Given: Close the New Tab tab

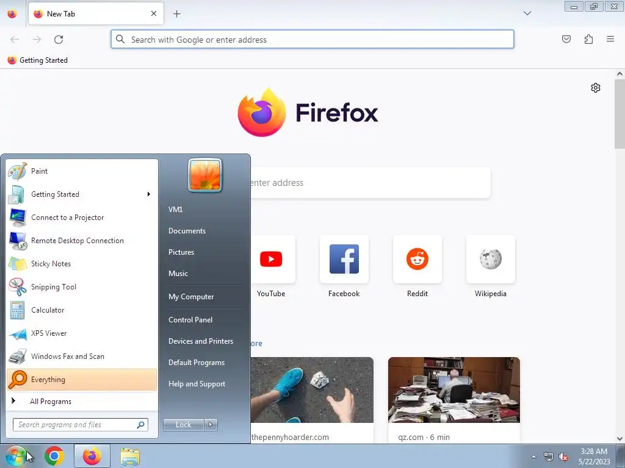Looking at the screenshot, I should [153, 13].
